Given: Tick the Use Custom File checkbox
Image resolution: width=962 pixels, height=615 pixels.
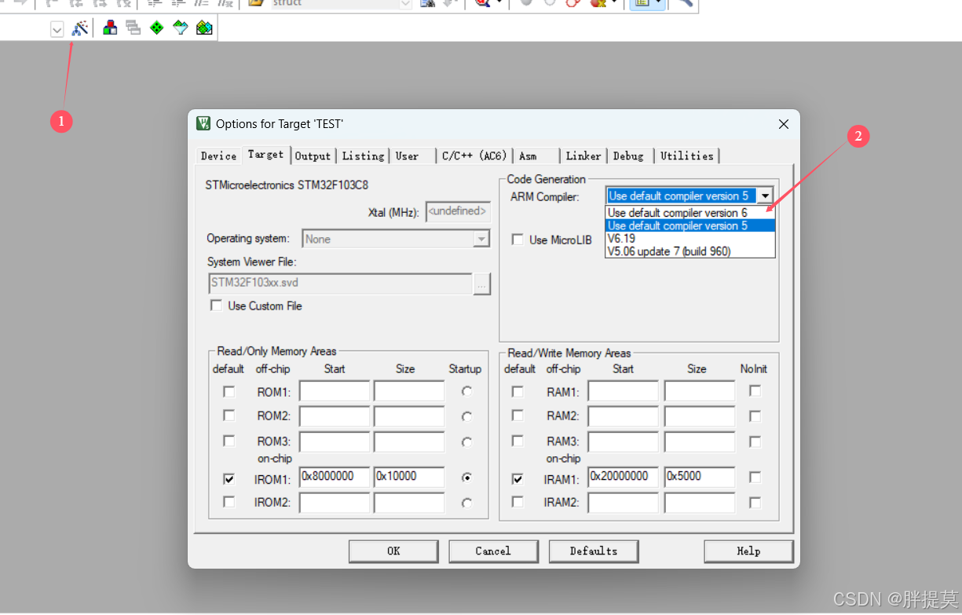Looking at the screenshot, I should tap(216, 306).
